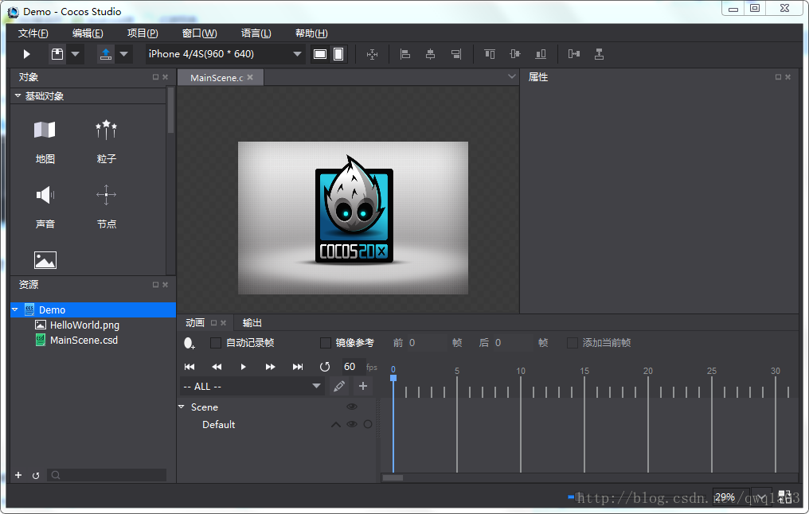Viewport: 809px width, 514px height.
Task: Open the 帮助(H) menu
Action: click(311, 33)
